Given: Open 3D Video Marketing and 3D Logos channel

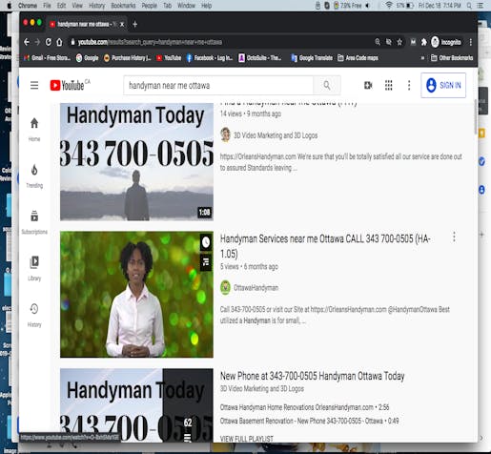Looking at the screenshot, I should click(276, 135).
